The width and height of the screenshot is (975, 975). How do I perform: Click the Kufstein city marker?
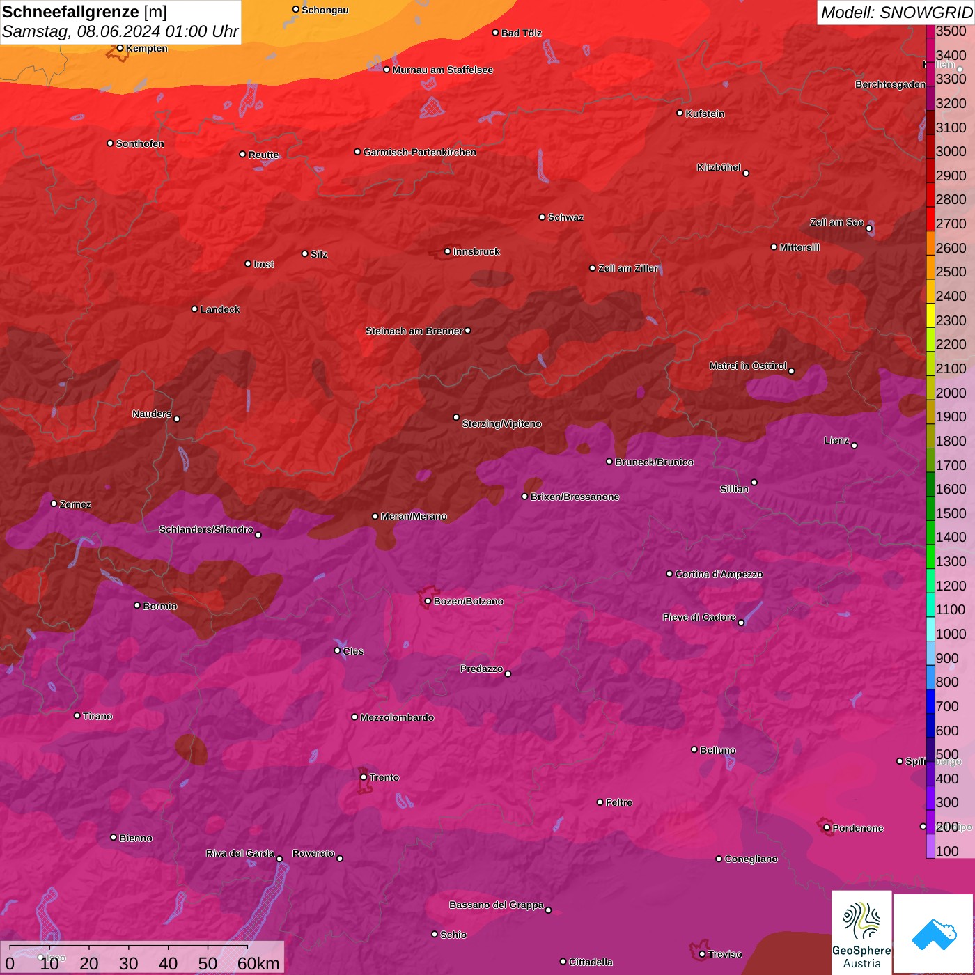pyautogui.click(x=680, y=113)
